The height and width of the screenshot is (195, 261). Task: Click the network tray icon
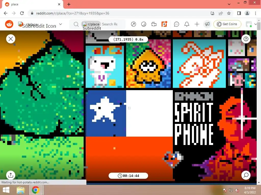[x=231, y=190]
